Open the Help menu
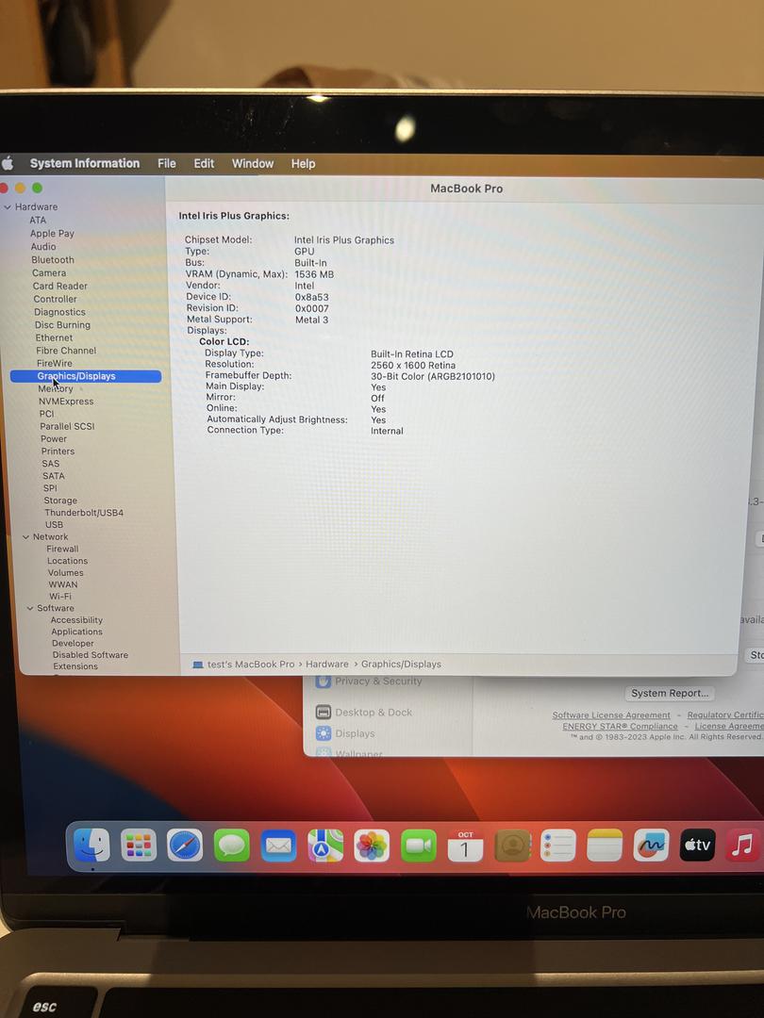The image size is (764, 1018). coord(304,164)
